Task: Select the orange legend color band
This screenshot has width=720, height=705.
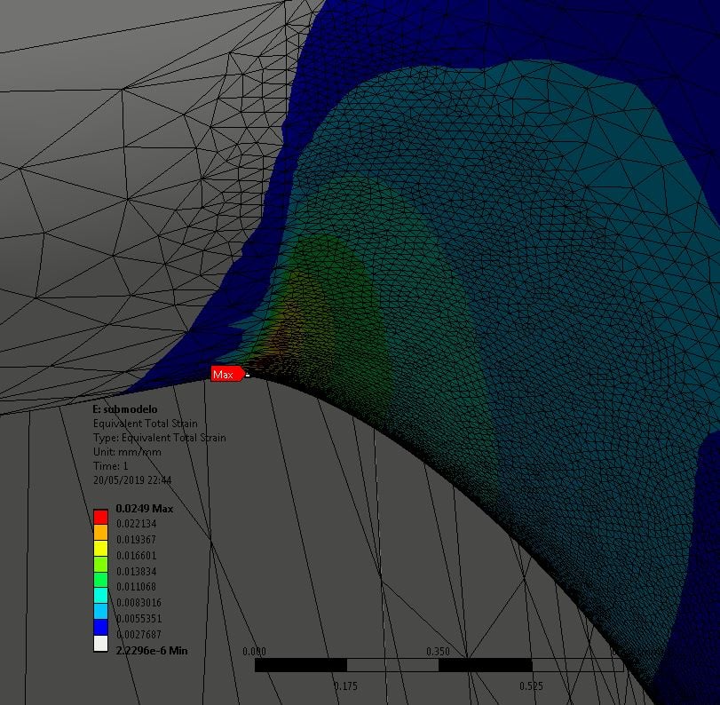Action: tap(100, 533)
